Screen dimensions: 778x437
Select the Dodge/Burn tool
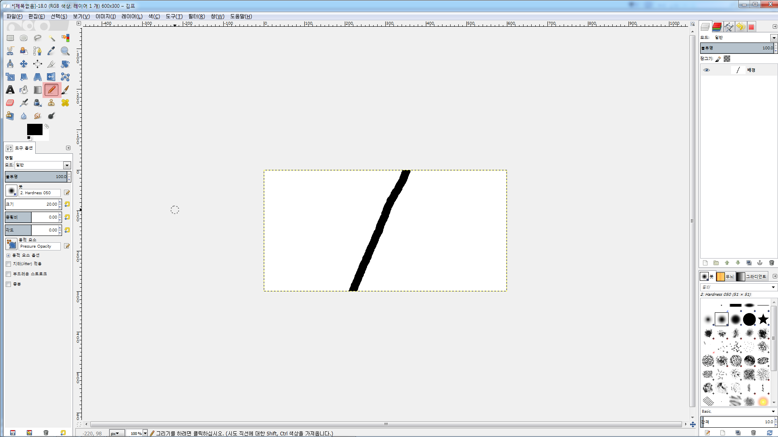pos(51,116)
